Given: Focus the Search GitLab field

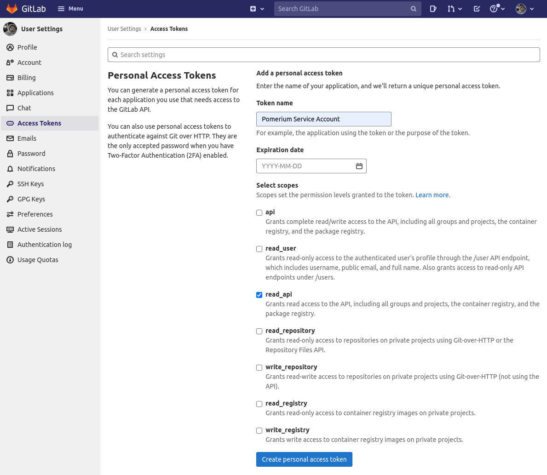Looking at the screenshot, I should (x=347, y=9).
